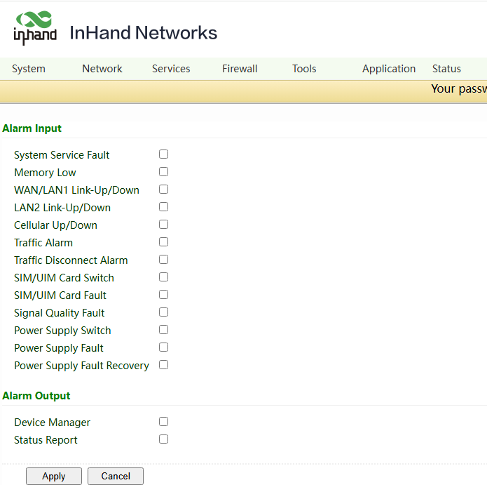
Task: Tick the Memory Low checkbox
Action: pos(163,172)
